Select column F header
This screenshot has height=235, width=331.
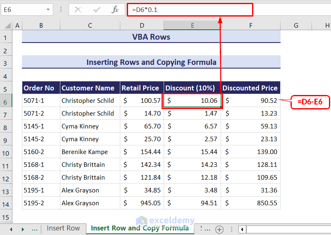(250, 26)
